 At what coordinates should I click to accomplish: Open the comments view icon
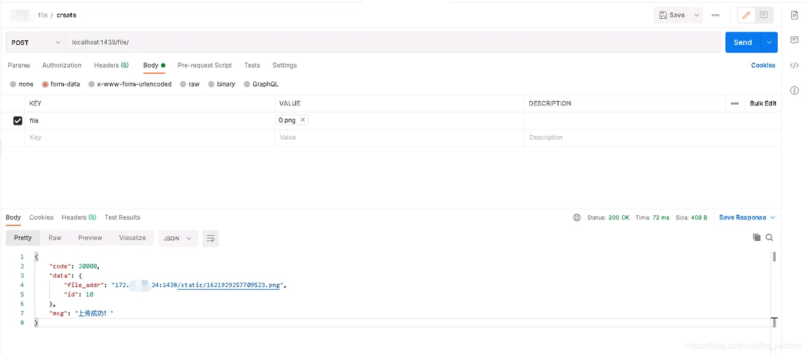764,15
